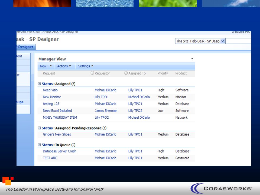
Task: Click requestor Lilly TPO2 in MIKE's THURSDAY ITEM row
Action: 102,118
